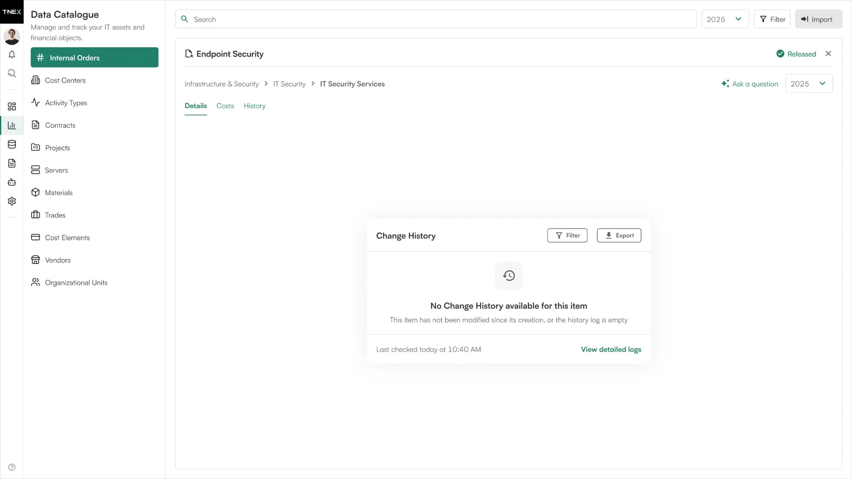The width and height of the screenshot is (852, 479).
Task: Open Vendors section
Action: coord(95,260)
